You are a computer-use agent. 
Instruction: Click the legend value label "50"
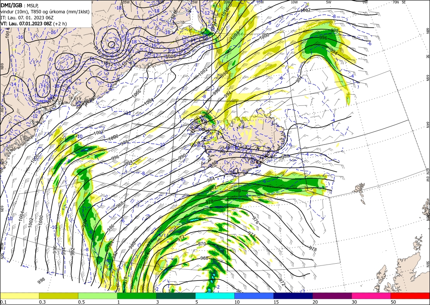click(393, 302)
